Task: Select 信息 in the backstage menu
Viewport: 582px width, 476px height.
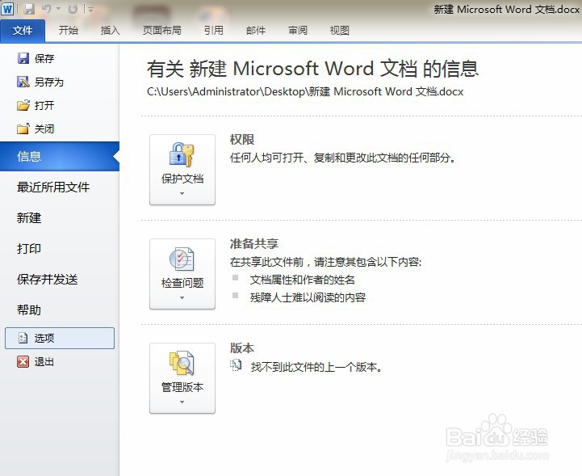Action: coord(60,157)
